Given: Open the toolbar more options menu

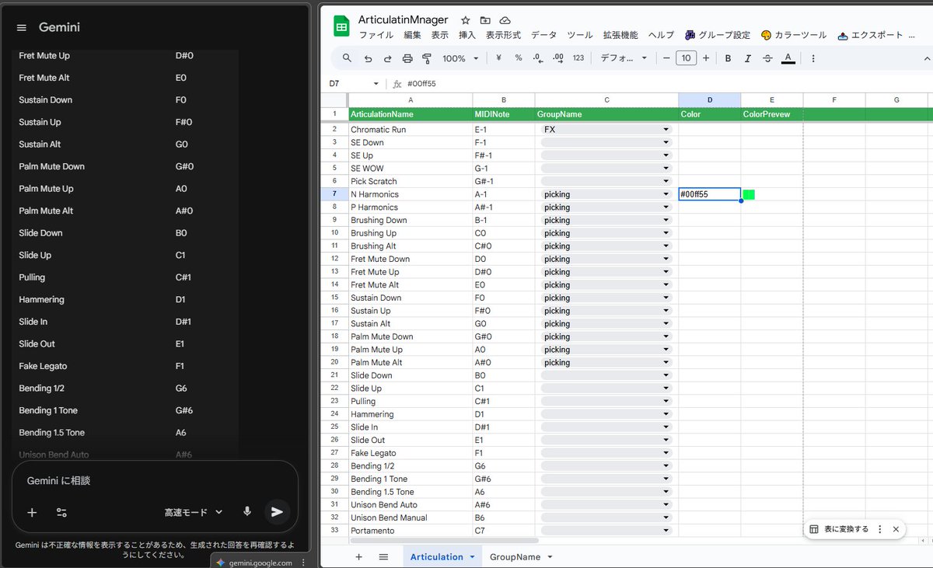Looking at the screenshot, I should click(x=813, y=58).
